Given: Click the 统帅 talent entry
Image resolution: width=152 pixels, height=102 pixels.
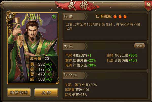Looking at the screenshot, I should tap(122, 55).
